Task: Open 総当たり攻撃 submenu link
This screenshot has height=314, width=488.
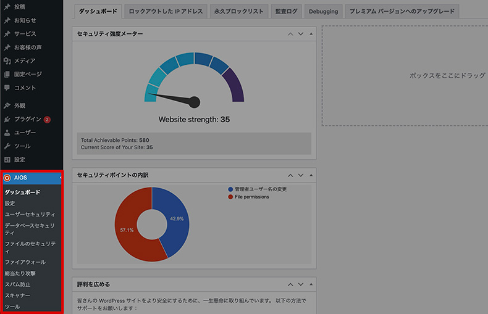Action: [x=20, y=273]
